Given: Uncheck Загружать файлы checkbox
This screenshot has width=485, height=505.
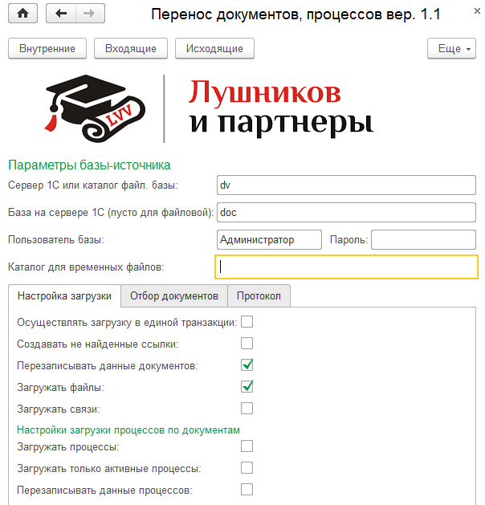Looking at the screenshot, I should tap(247, 386).
